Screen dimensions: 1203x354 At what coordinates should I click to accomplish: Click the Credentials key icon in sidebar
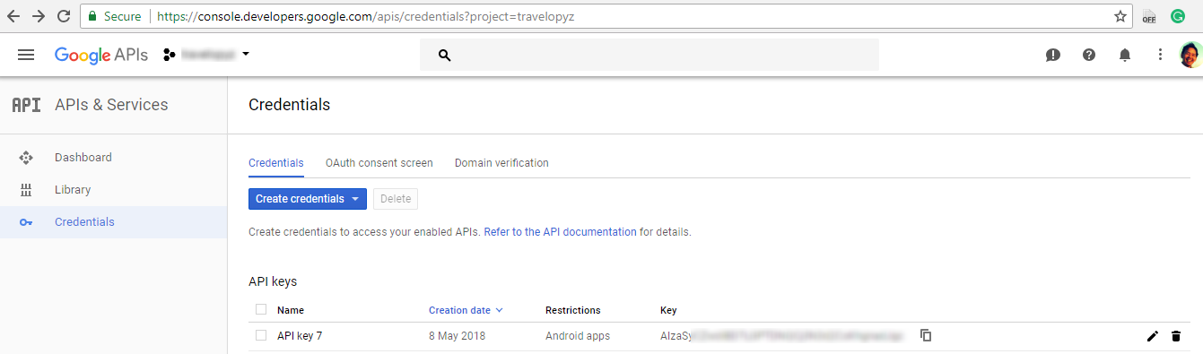pyautogui.click(x=26, y=222)
